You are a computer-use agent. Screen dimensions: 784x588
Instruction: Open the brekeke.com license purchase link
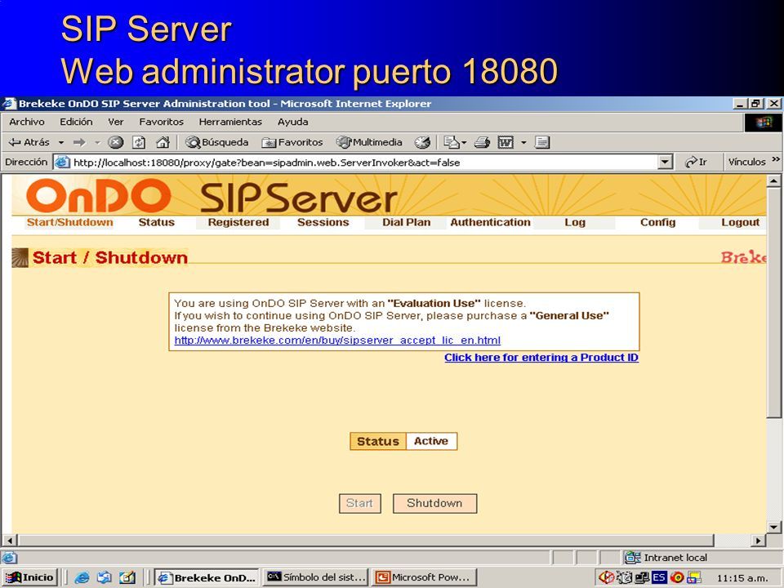click(x=337, y=341)
